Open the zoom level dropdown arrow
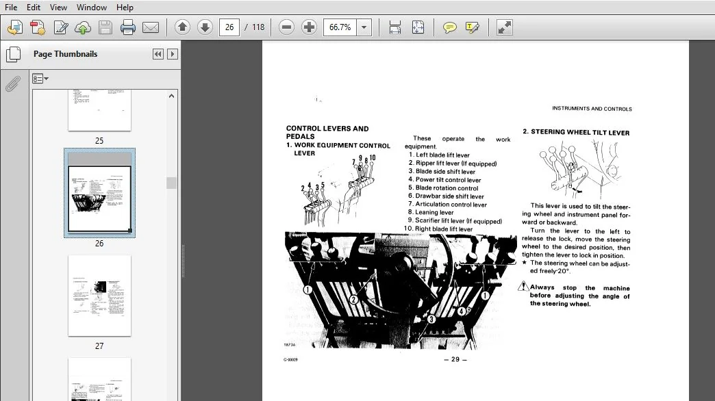The height and width of the screenshot is (401, 715). 364,27
